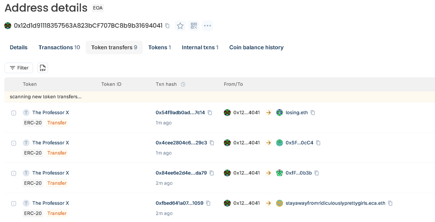Open transaction 0x54f9adb0ad...7c14
This screenshot has width=435, height=222.
coord(180,113)
